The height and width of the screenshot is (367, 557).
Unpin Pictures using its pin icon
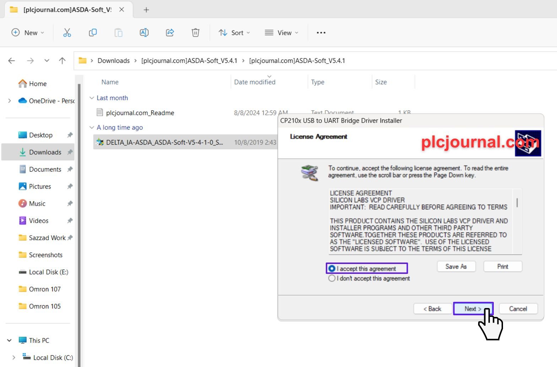[70, 187]
